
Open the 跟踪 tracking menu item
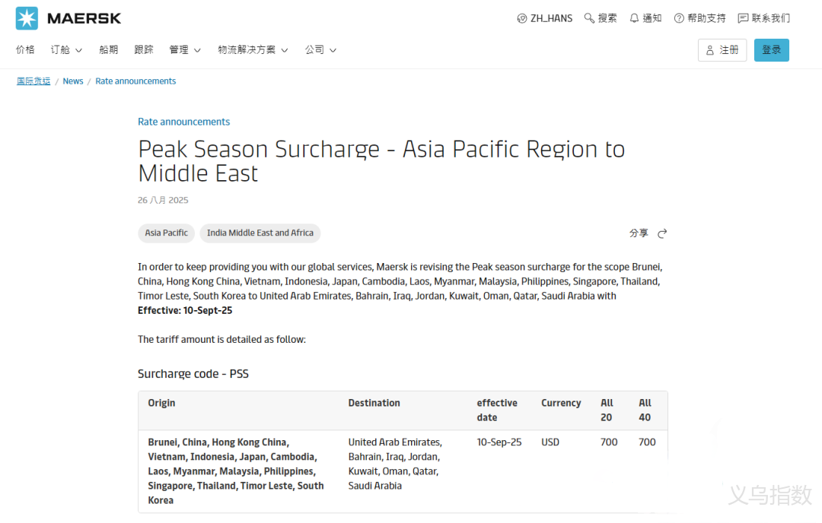(144, 50)
